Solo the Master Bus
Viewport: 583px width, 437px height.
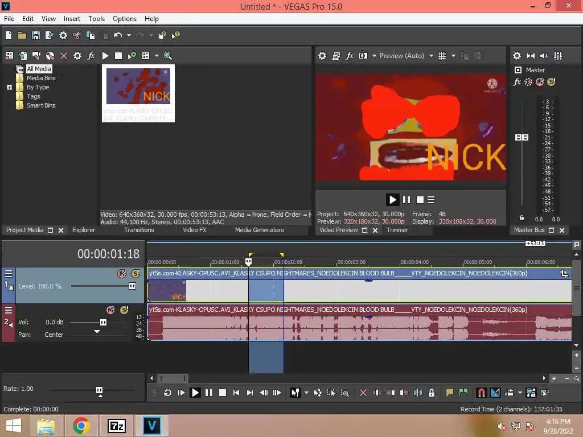(551, 82)
